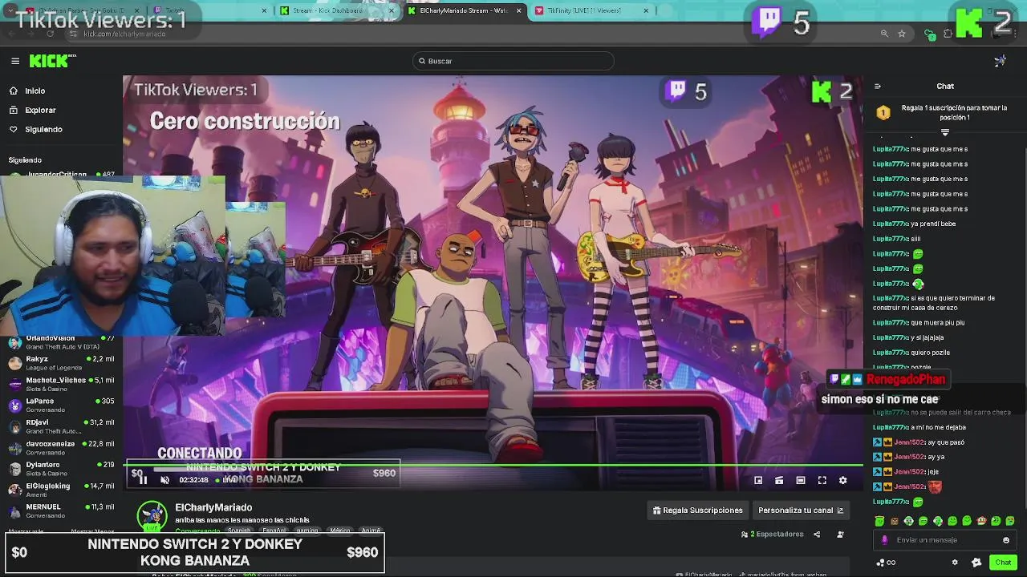Close the TikFinity LIVE tab
Viewport: 1027px width, 577px height.
point(646,10)
